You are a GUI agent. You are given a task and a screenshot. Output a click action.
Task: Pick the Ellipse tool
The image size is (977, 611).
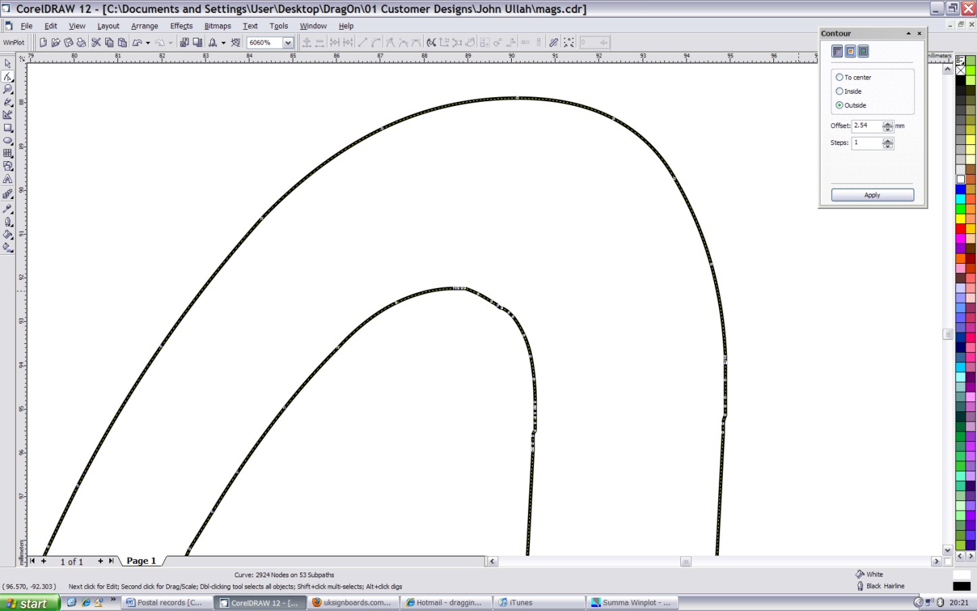click(8, 141)
